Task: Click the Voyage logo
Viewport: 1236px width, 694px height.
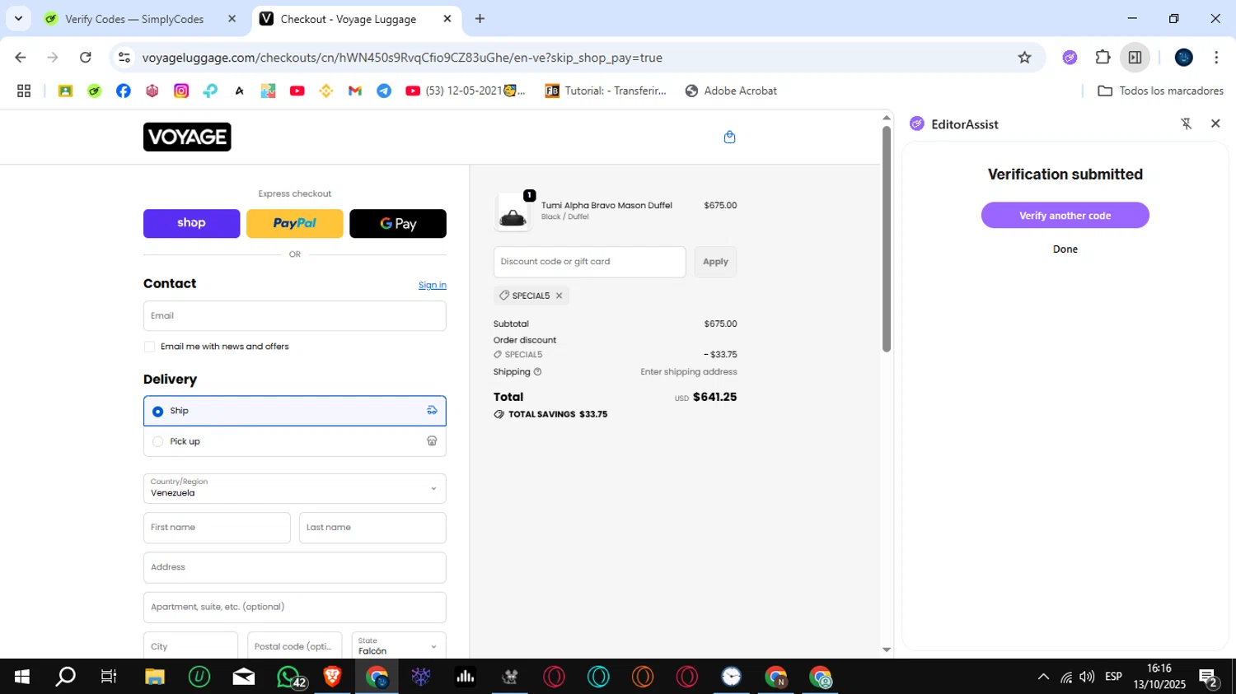Action: 187,137
